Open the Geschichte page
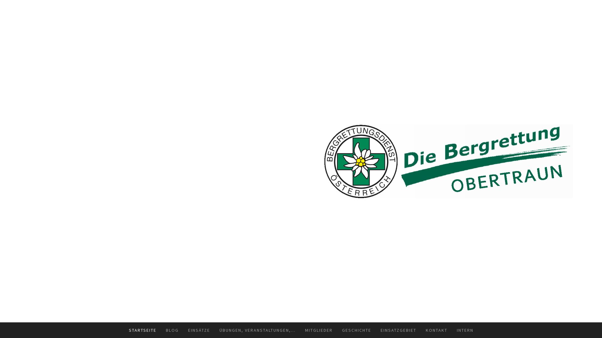The width and height of the screenshot is (602, 338). tap(356, 330)
